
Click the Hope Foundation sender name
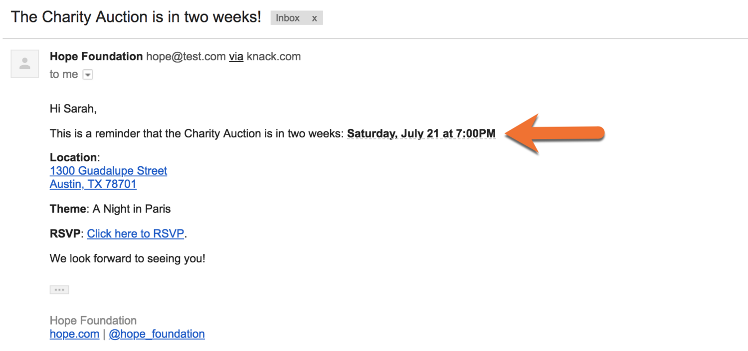click(96, 57)
